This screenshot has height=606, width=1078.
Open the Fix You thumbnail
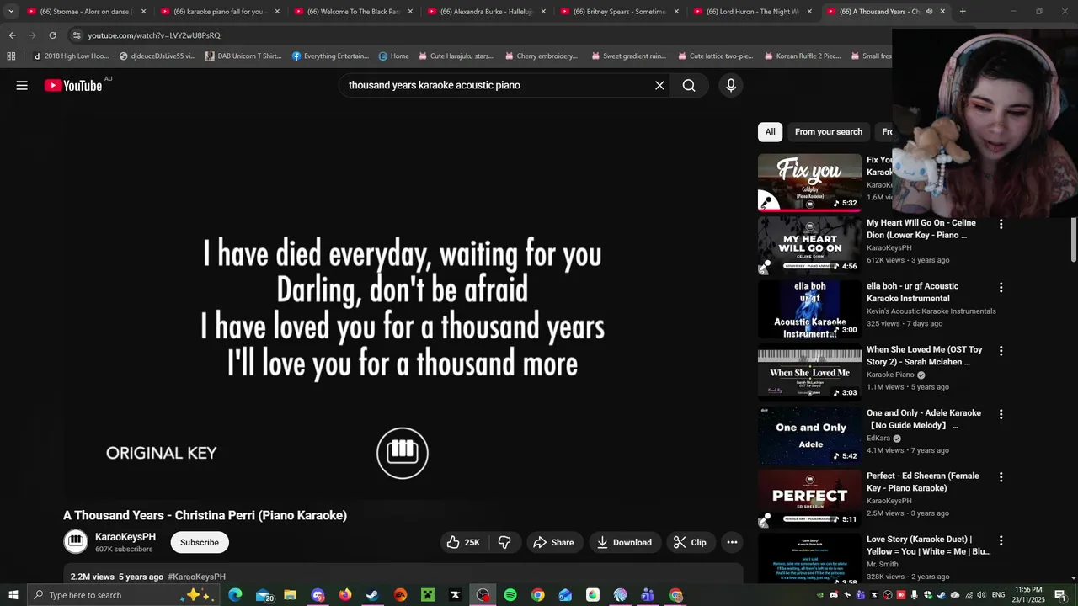click(809, 182)
